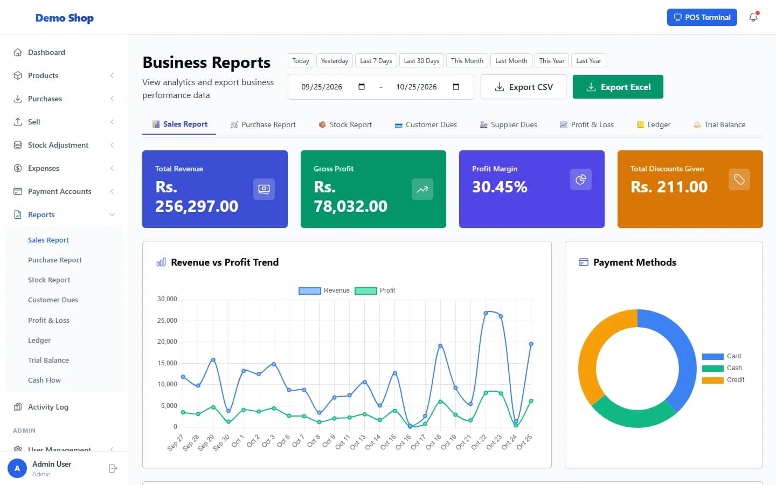This screenshot has height=485, width=776.
Task: Switch to the Purchase Report tab
Action: pyautogui.click(x=263, y=124)
